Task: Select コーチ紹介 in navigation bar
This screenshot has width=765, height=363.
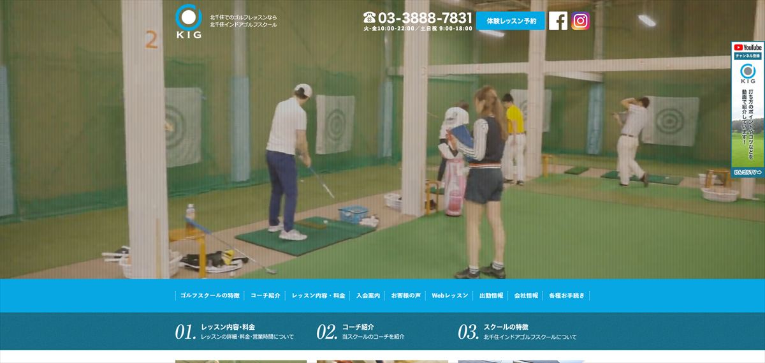Action: pos(265,296)
